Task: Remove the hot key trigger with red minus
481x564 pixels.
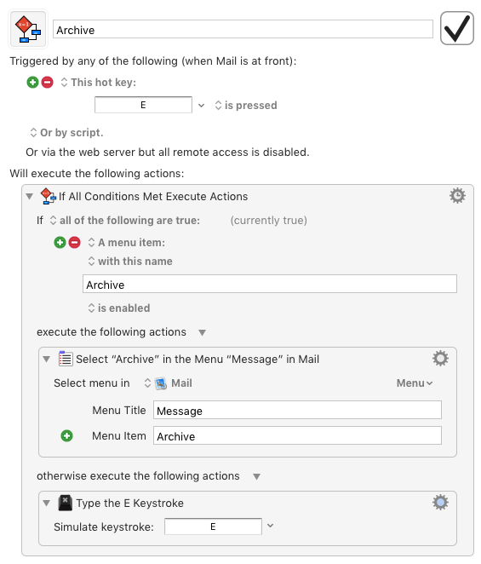Action: 47,83
